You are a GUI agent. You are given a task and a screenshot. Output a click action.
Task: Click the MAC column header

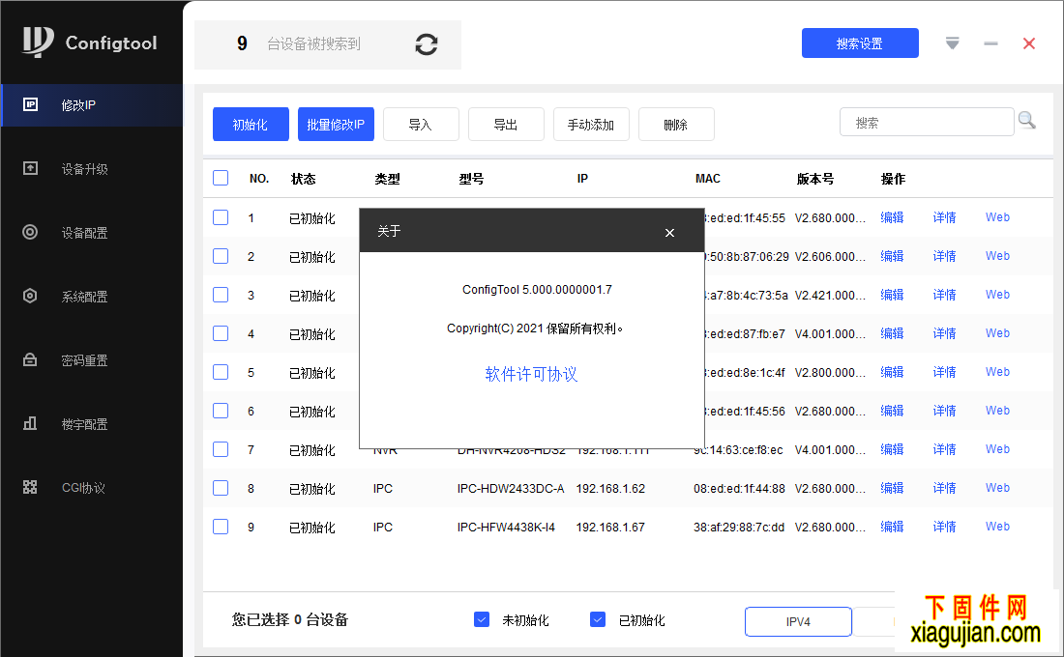[x=708, y=179]
